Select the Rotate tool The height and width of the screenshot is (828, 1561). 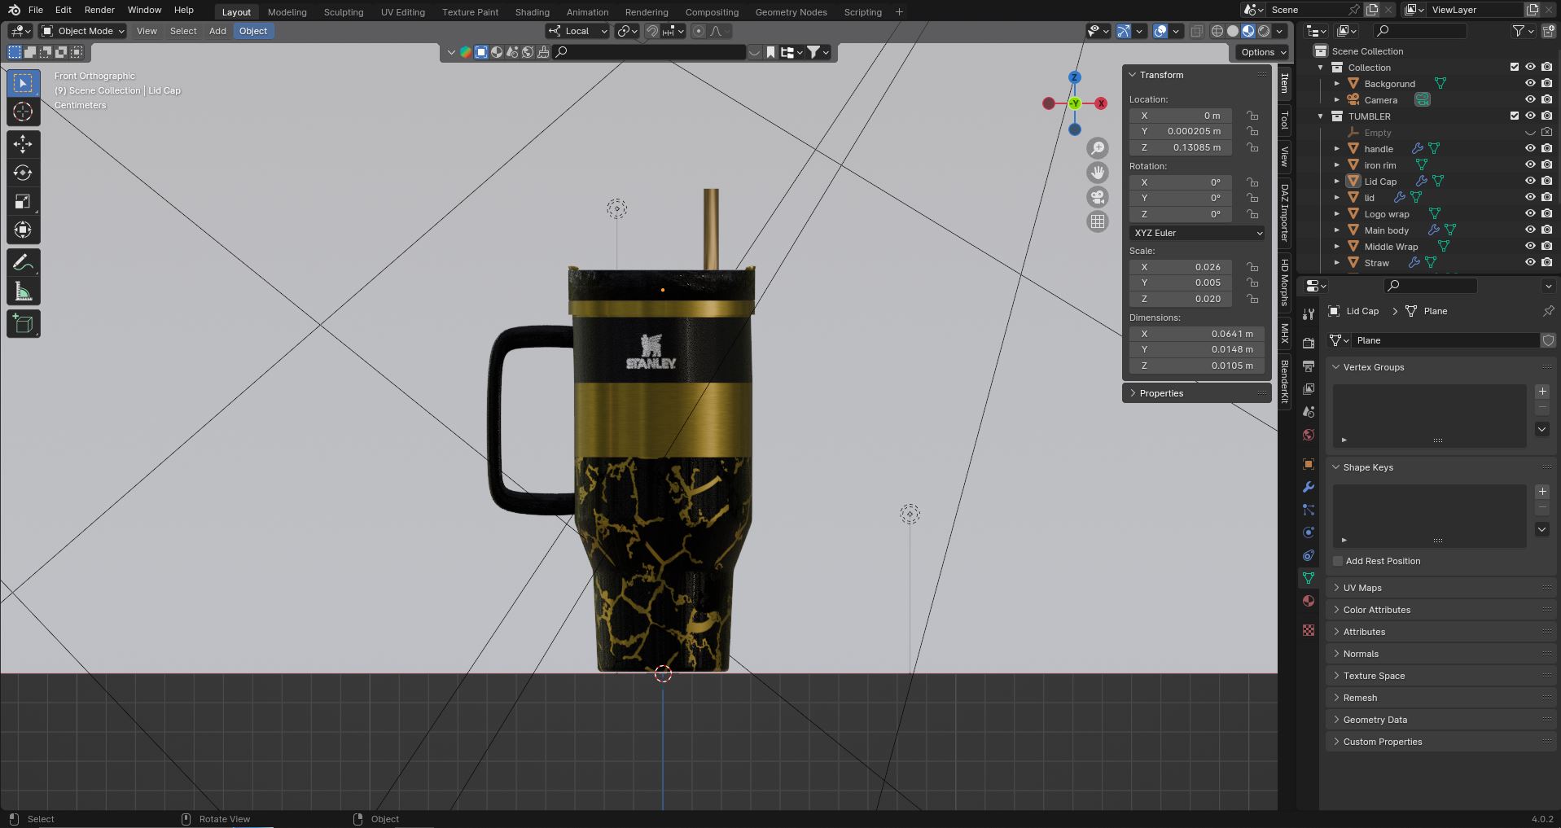pos(23,173)
